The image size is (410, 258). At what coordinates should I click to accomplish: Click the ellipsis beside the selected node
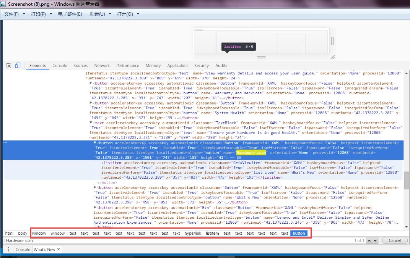click(x=5, y=143)
